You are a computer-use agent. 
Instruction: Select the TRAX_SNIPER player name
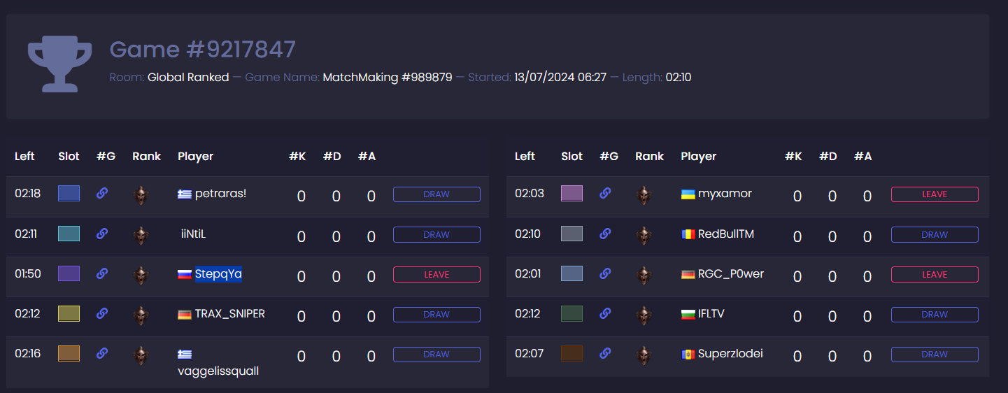coord(230,314)
